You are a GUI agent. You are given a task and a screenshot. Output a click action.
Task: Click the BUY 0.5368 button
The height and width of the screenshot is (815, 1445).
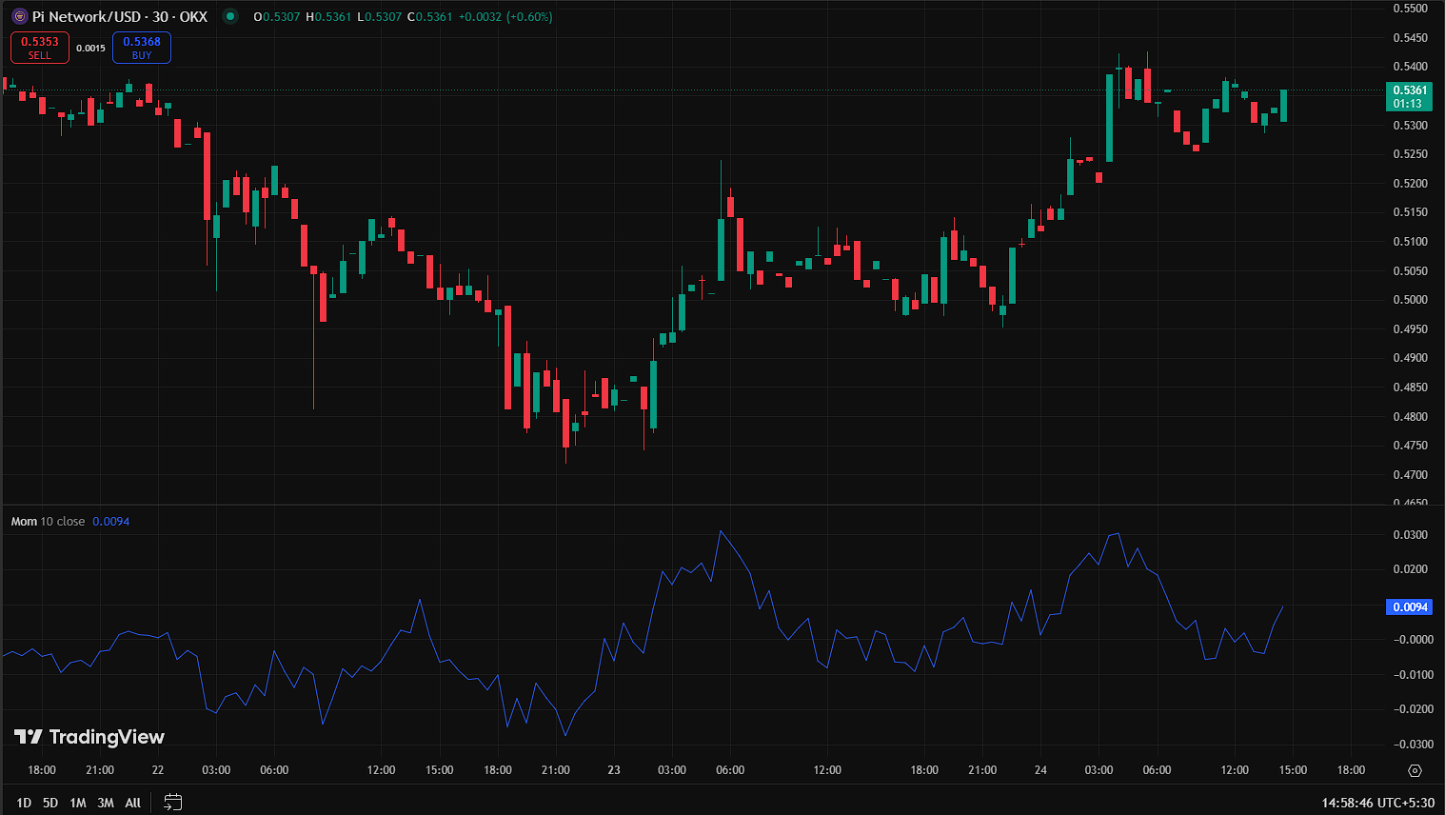(x=142, y=48)
